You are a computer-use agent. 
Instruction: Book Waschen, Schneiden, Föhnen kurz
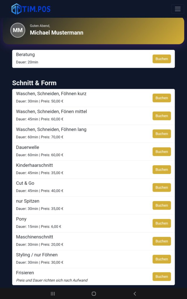pyautogui.click(x=162, y=98)
